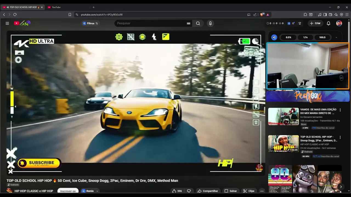Image resolution: width=351 pixels, height=197 pixels.
Task: Open more actions ellipsis below the video
Action: click(x=262, y=191)
